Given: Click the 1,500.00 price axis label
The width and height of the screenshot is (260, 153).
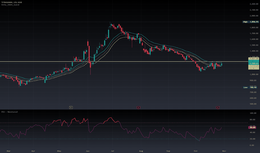Looking at the screenshot, I should click(254, 45).
